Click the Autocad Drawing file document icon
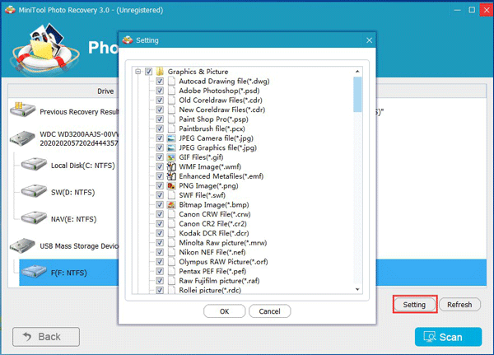Viewport: 494px width, 355px height. click(172, 81)
